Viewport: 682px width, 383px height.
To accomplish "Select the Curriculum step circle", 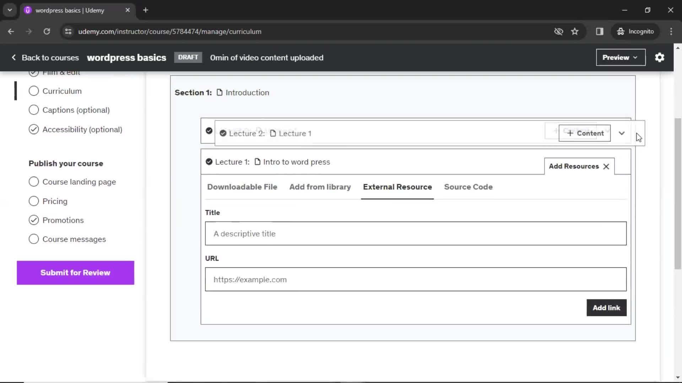I will coord(34,91).
